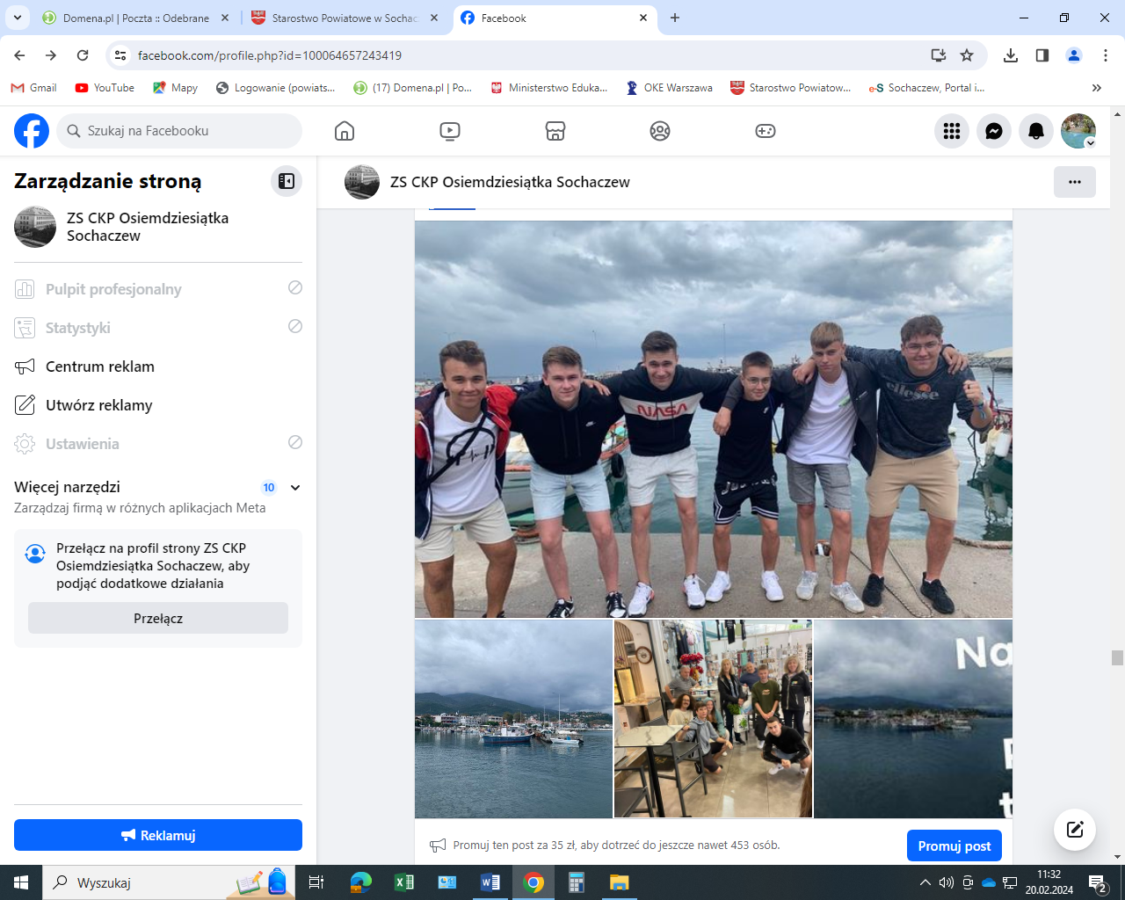This screenshot has height=900, width=1125.
Task: Open the harbor boats photo thumbnail
Action: coord(513,718)
